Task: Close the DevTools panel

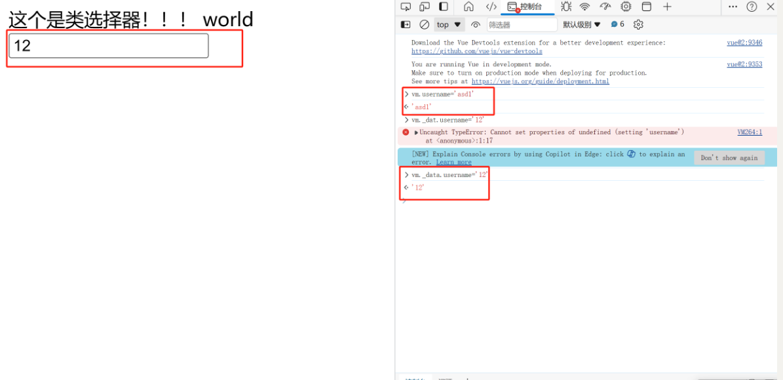Action: tap(769, 7)
